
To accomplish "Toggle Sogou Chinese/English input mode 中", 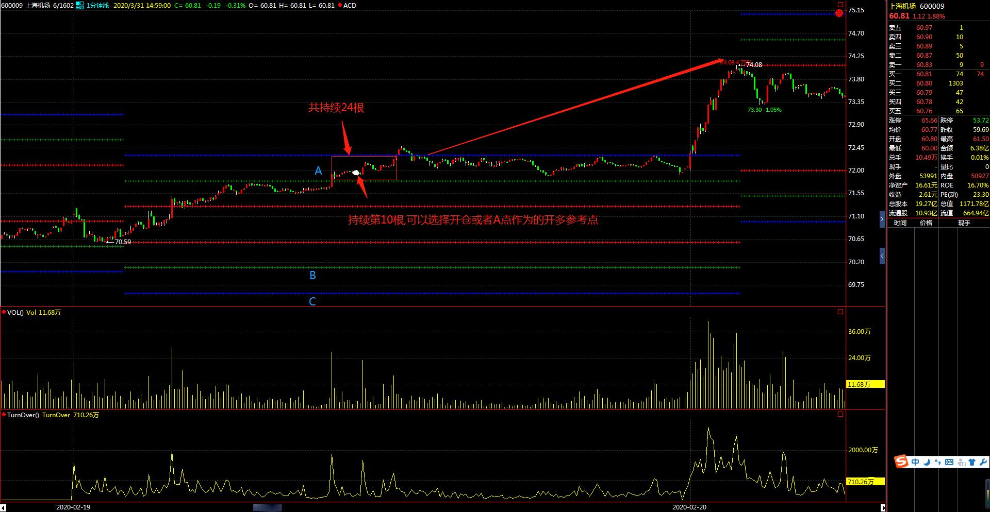I will point(915,462).
